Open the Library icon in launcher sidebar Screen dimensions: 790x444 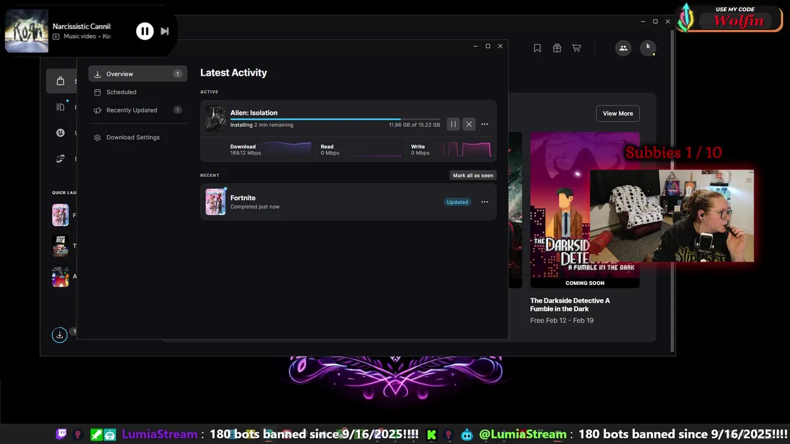coord(60,107)
